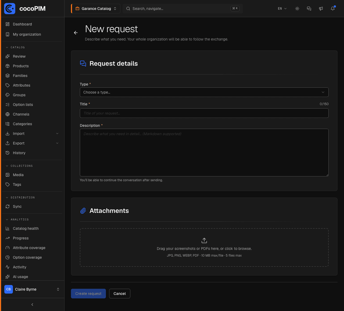344x311 pixels.
Task: Open Catalog health analytics
Action: (32, 228)
